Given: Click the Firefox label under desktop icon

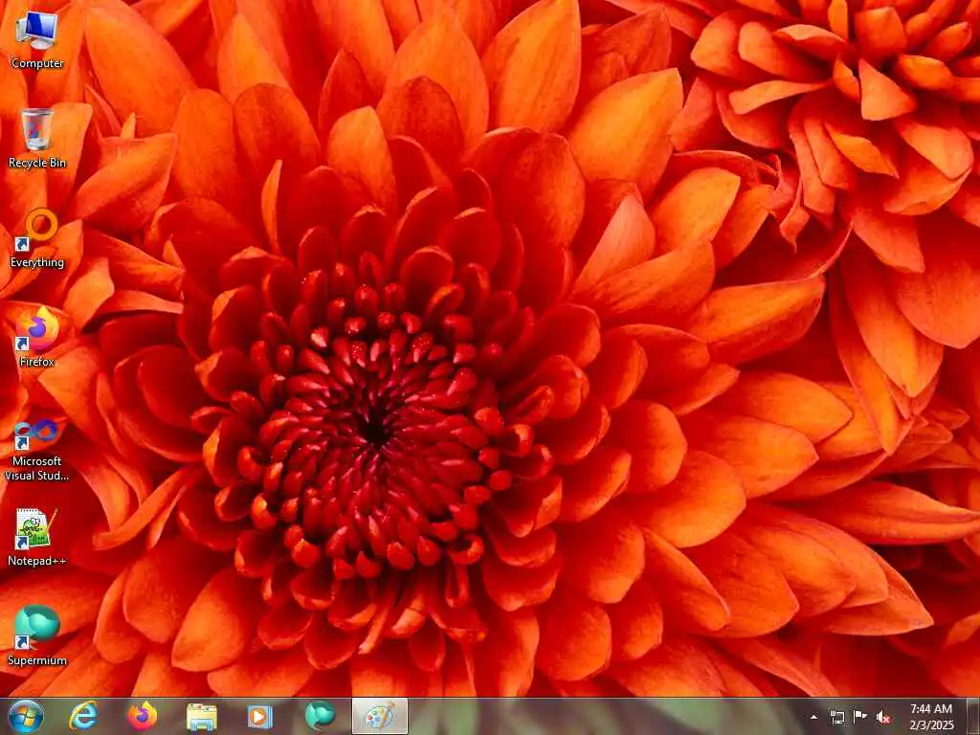Looking at the screenshot, I should coord(37,361).
